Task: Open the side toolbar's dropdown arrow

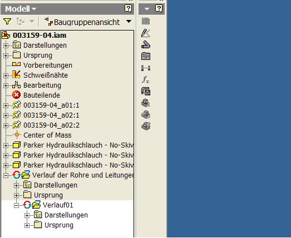Action: [x=147, y=9]
